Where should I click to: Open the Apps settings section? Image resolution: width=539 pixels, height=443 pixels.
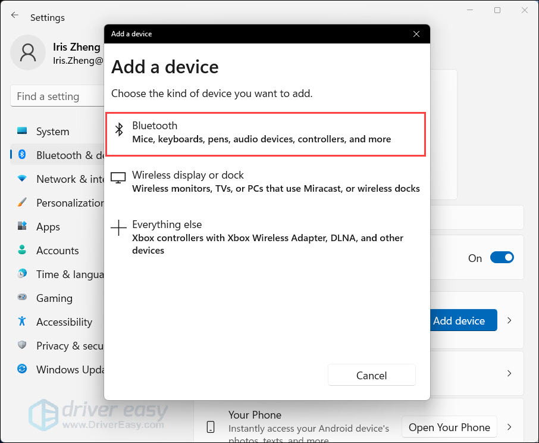coord(48,227)
